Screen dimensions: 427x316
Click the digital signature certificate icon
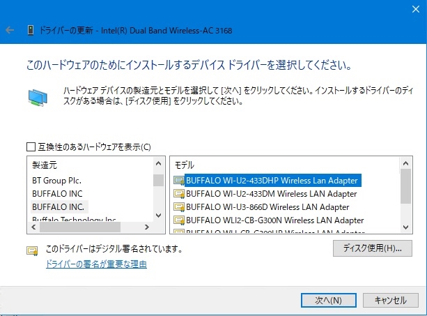(32, 250)
